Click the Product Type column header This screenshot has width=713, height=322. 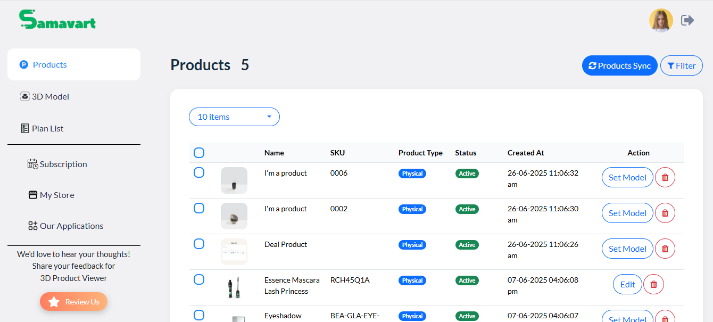pos(420,153)
